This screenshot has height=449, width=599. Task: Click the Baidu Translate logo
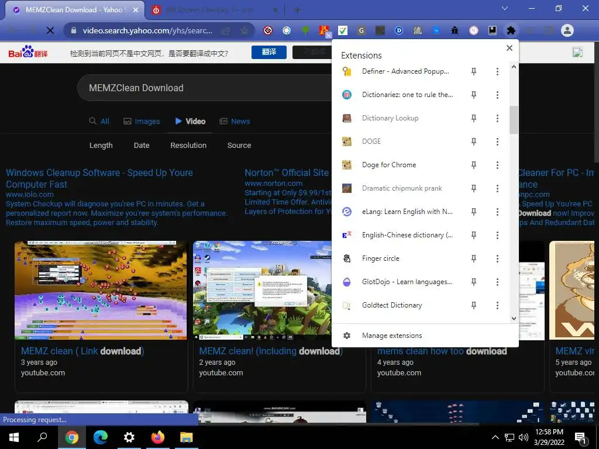point(28,52)
